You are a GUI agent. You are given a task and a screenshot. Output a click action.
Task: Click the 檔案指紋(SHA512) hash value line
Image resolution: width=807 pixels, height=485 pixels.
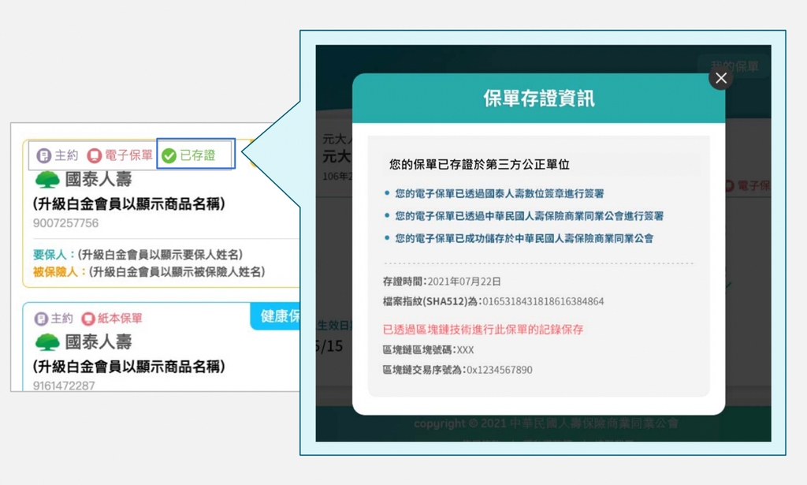click(493, 301)
